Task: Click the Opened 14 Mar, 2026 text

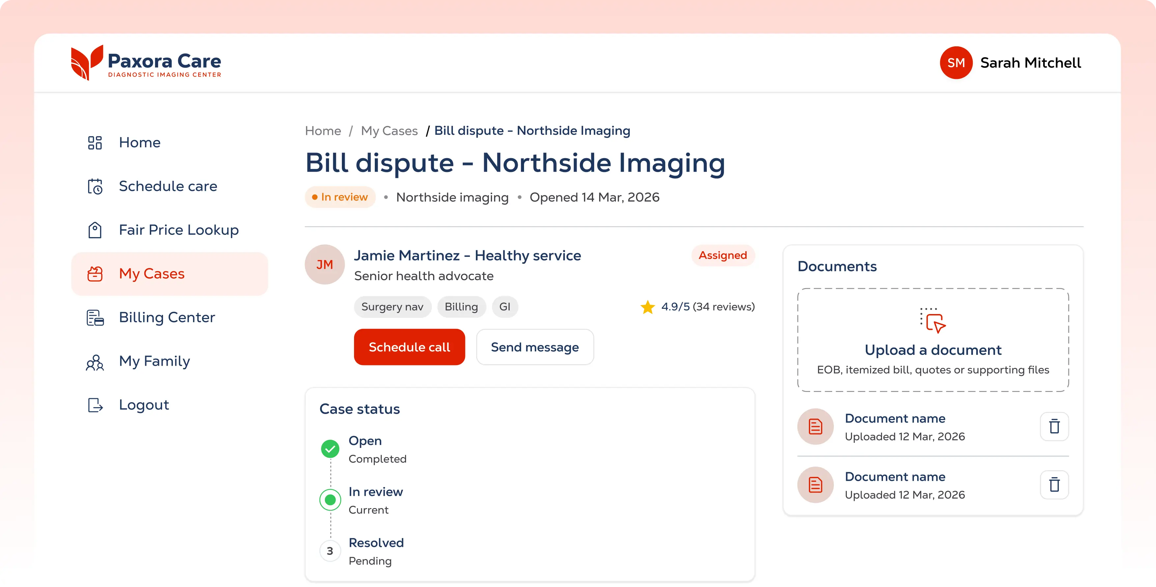Action: (594, 197)
